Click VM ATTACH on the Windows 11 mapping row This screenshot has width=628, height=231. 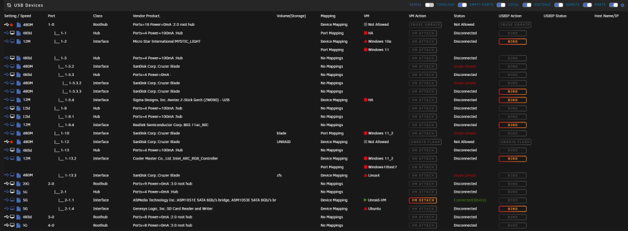pos(423,50)
